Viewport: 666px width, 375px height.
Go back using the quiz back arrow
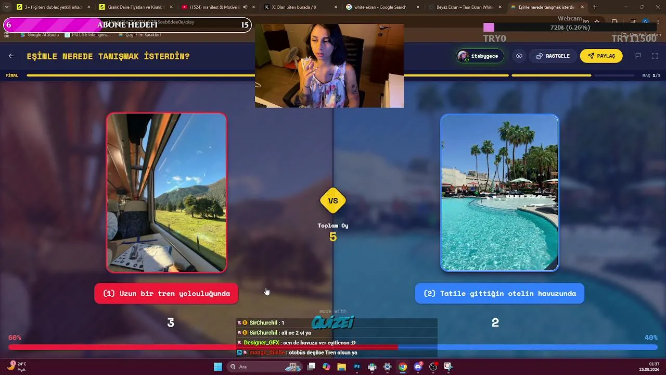[11, 56]
